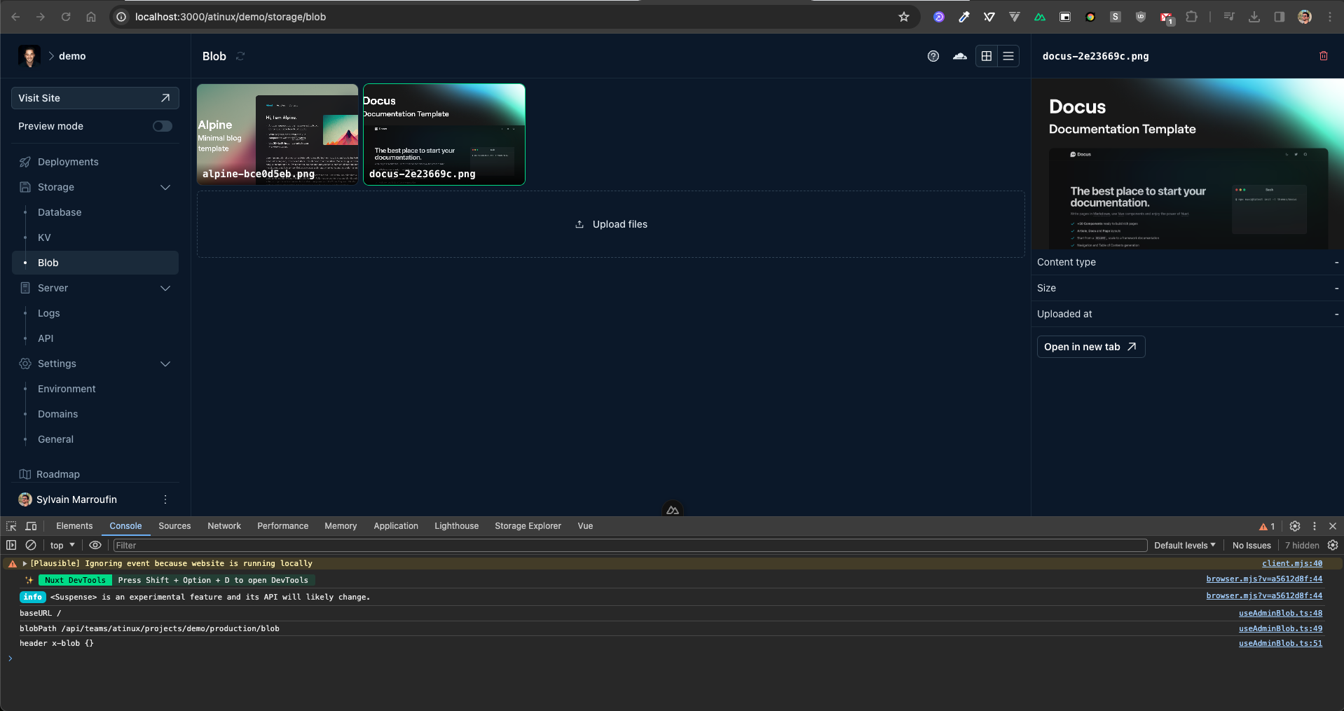1344x711 pixels.
Task: Toggle console live expression eye icon
Action: [95, 545]
